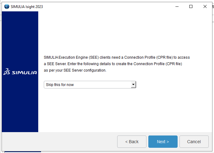214x153 pixels.
Task: Click the SIMULIA logo in the side panel
Action: coord(20,72)
